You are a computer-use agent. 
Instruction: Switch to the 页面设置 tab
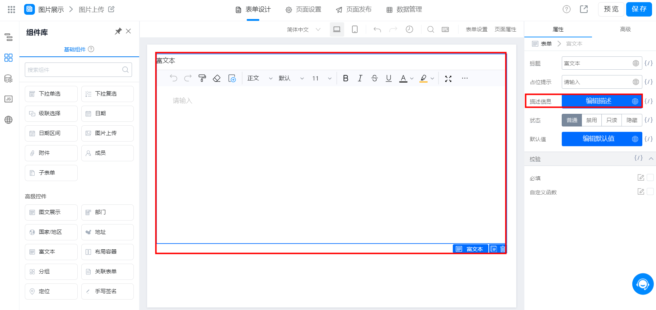[x=303, y=10]
